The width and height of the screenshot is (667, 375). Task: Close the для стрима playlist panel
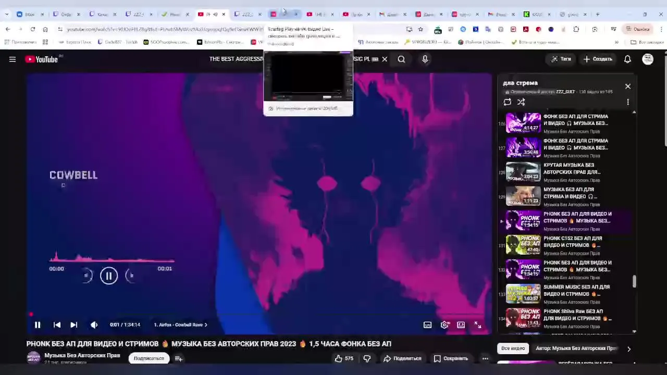click(x=628, y=86)
